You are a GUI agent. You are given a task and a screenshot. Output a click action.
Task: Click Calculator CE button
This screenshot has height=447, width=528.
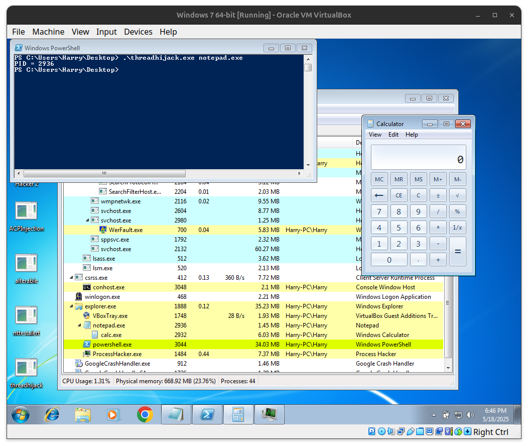pyautogui.click(x=399, y=195)
